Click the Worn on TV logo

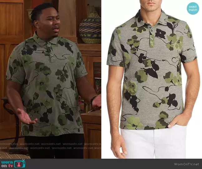(x=13, y=164)
